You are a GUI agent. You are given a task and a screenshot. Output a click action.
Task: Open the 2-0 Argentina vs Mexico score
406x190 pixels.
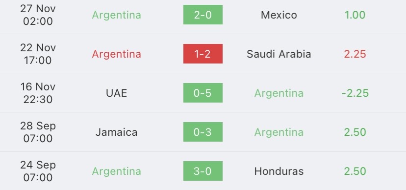click(x=203, y=15)
